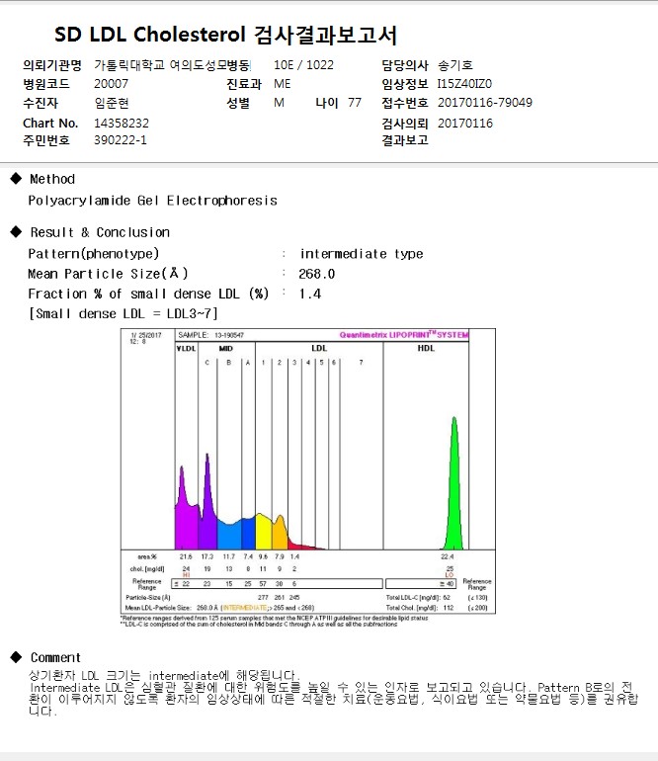This screenshot has height=761, width=658.
Task: Click the '진료과' label
Action: [x=244, y=83]
